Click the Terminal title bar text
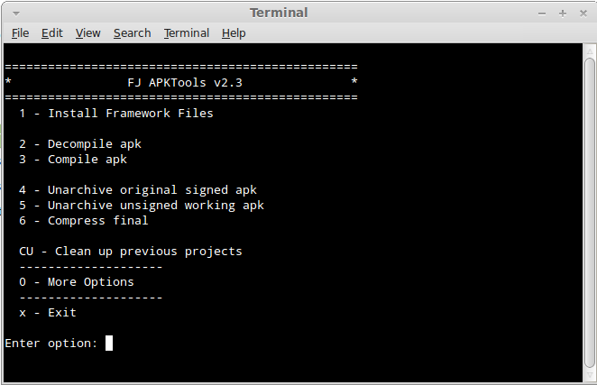The height and width of the screenshot is (385, 597). pos(279,13)
